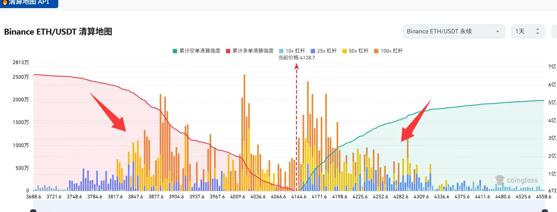Click the 4375.6 price axis label

point(462,197)
